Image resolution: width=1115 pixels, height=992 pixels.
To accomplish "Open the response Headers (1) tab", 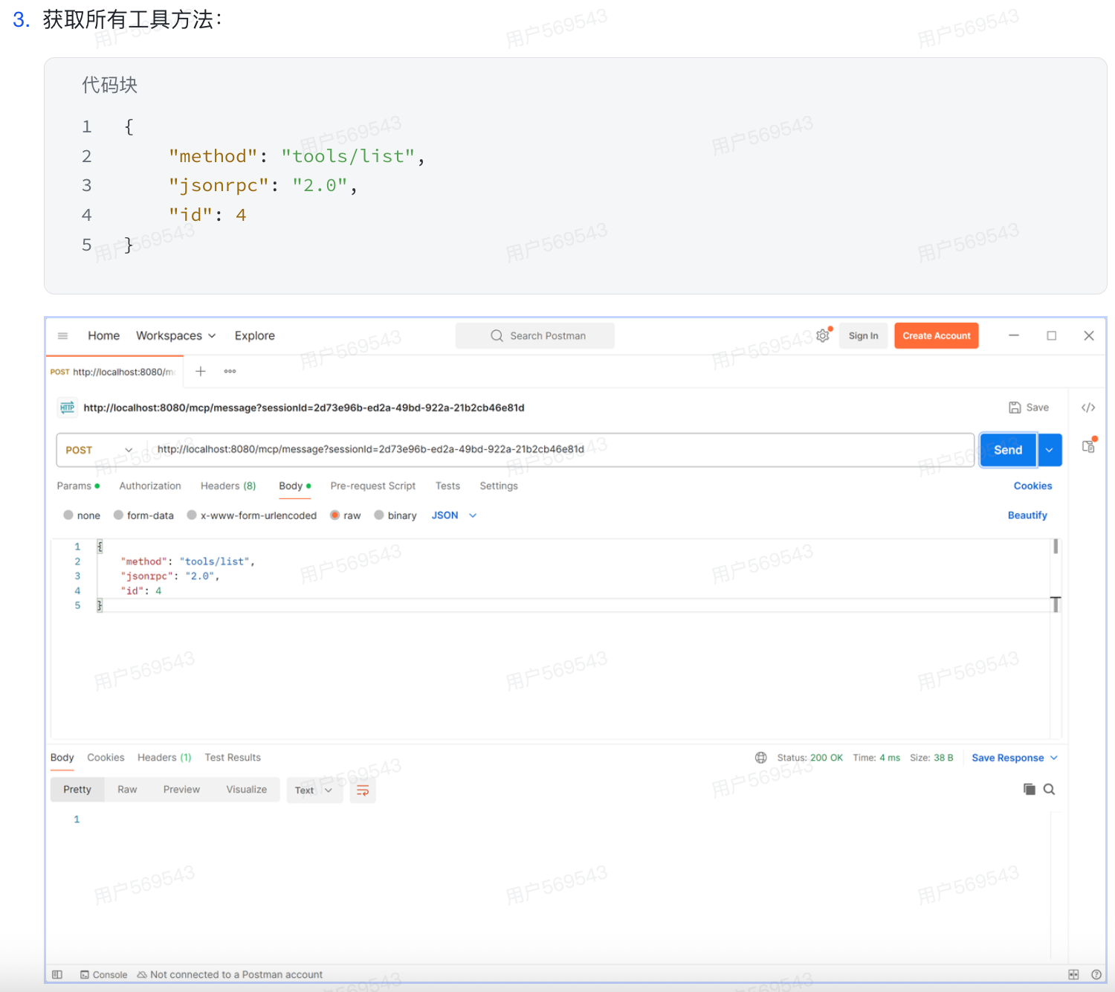I will click(x=164, y=758).
